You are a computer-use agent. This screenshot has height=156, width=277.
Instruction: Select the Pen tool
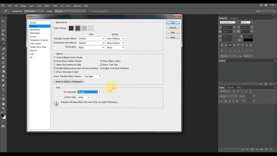pyautogui.click(x=3, y=85)
